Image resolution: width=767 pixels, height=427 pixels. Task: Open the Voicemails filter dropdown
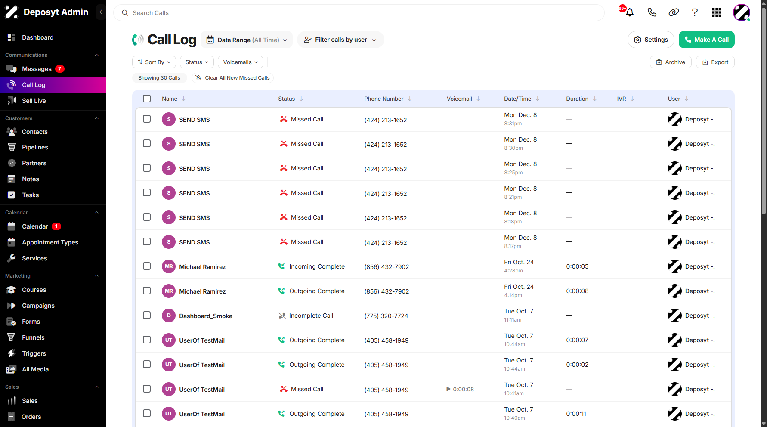(x=241, y=62)
